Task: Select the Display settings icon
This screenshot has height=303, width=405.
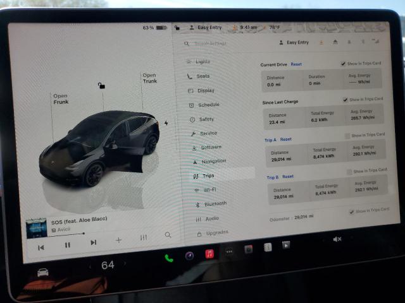Action: [190, 91]
